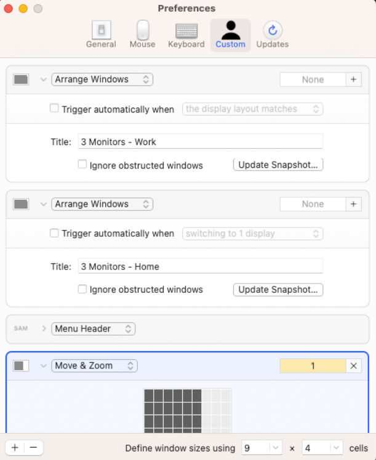
Task: Open the Keyboard preferences tab
Action: click(186, 35)
